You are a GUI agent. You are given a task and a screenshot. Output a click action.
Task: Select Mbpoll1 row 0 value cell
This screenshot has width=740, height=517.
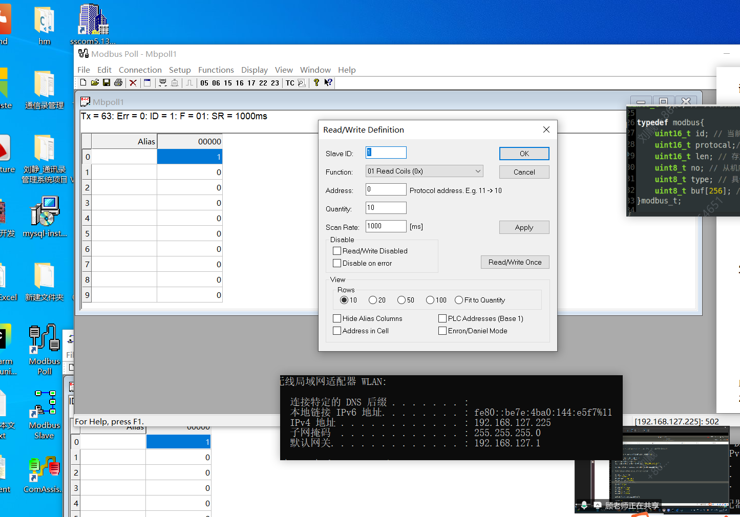[x=190, y=157]
